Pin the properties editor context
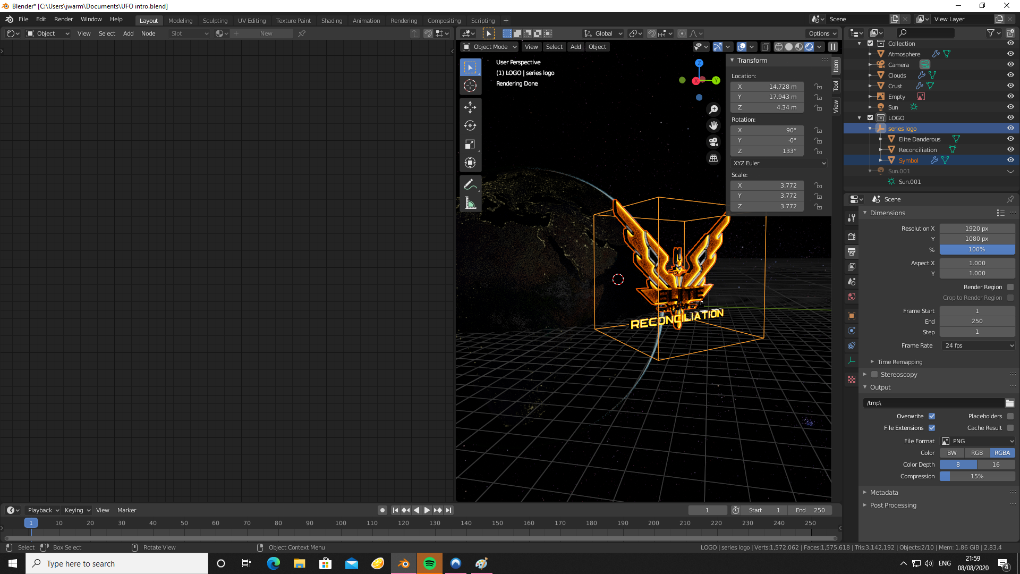The width and height of the screenshot is (1020, 574). [x=1010, y=199]
